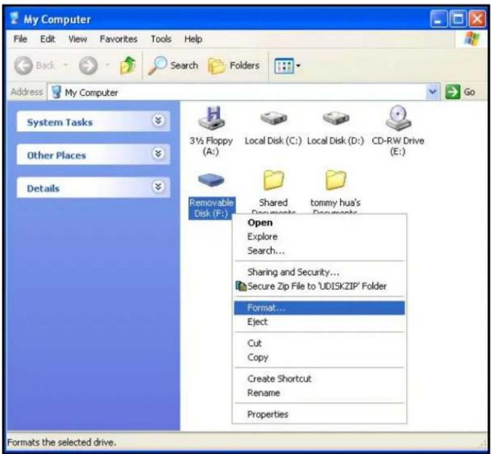The width and height of the screenshot is (491, 454).
Task: Select the Removable Disk (F:) icon
Action: 212,180
